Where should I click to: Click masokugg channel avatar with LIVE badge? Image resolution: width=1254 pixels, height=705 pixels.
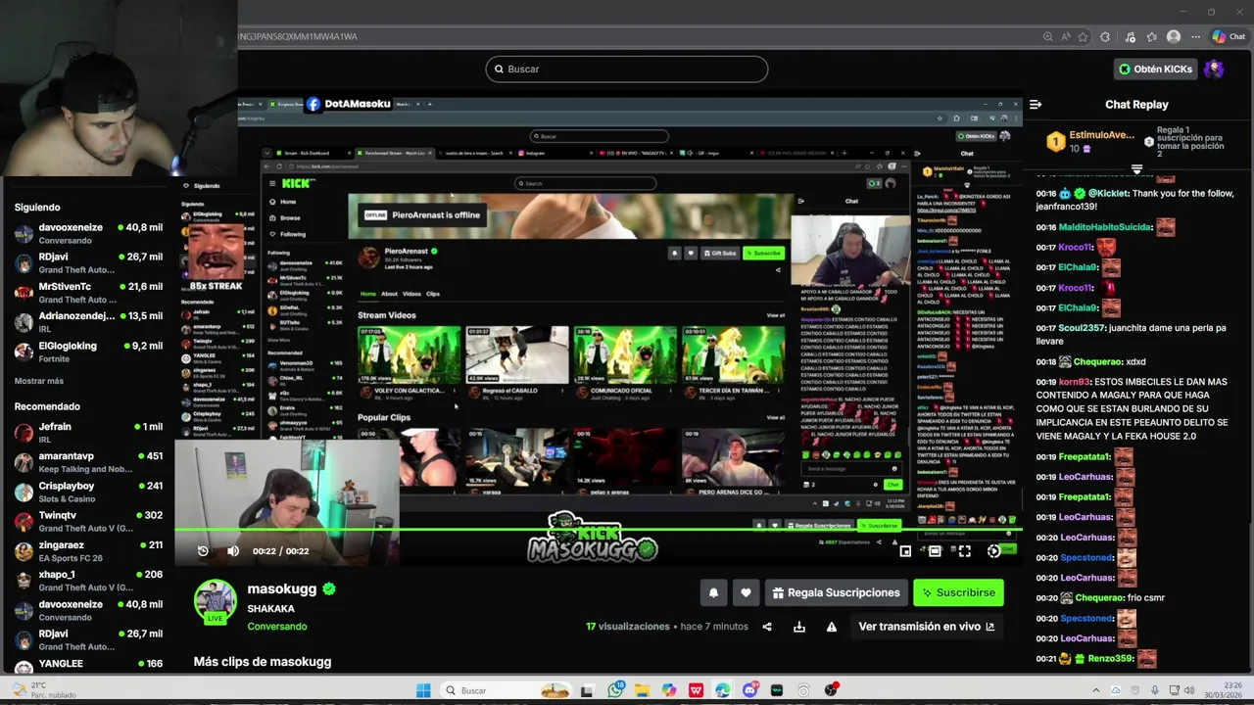point(216,601)
